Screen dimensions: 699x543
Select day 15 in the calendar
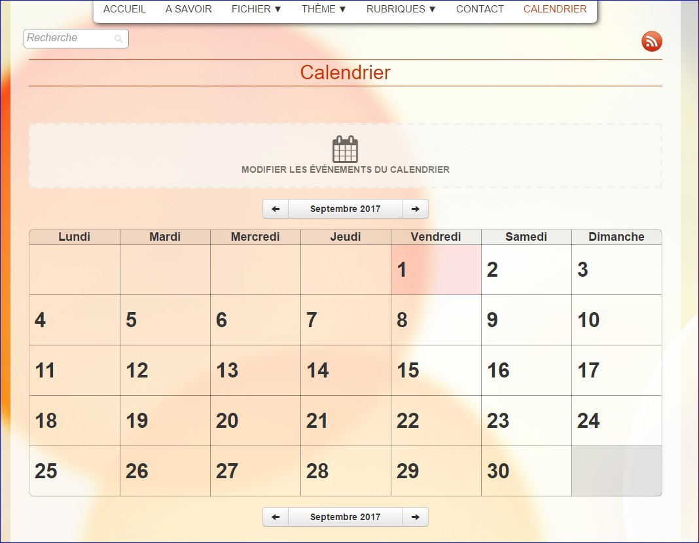[x=436, y=370]
